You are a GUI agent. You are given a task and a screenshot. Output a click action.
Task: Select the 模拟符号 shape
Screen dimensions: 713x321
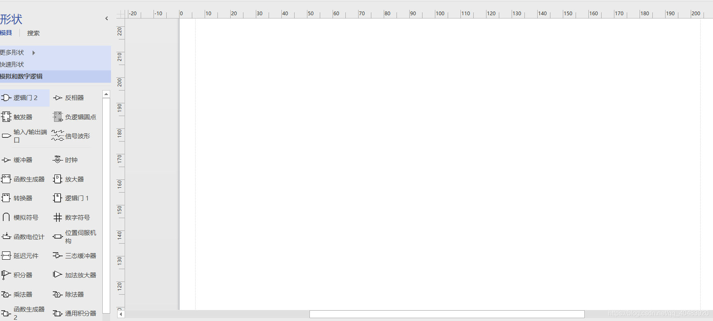[20, 217]
